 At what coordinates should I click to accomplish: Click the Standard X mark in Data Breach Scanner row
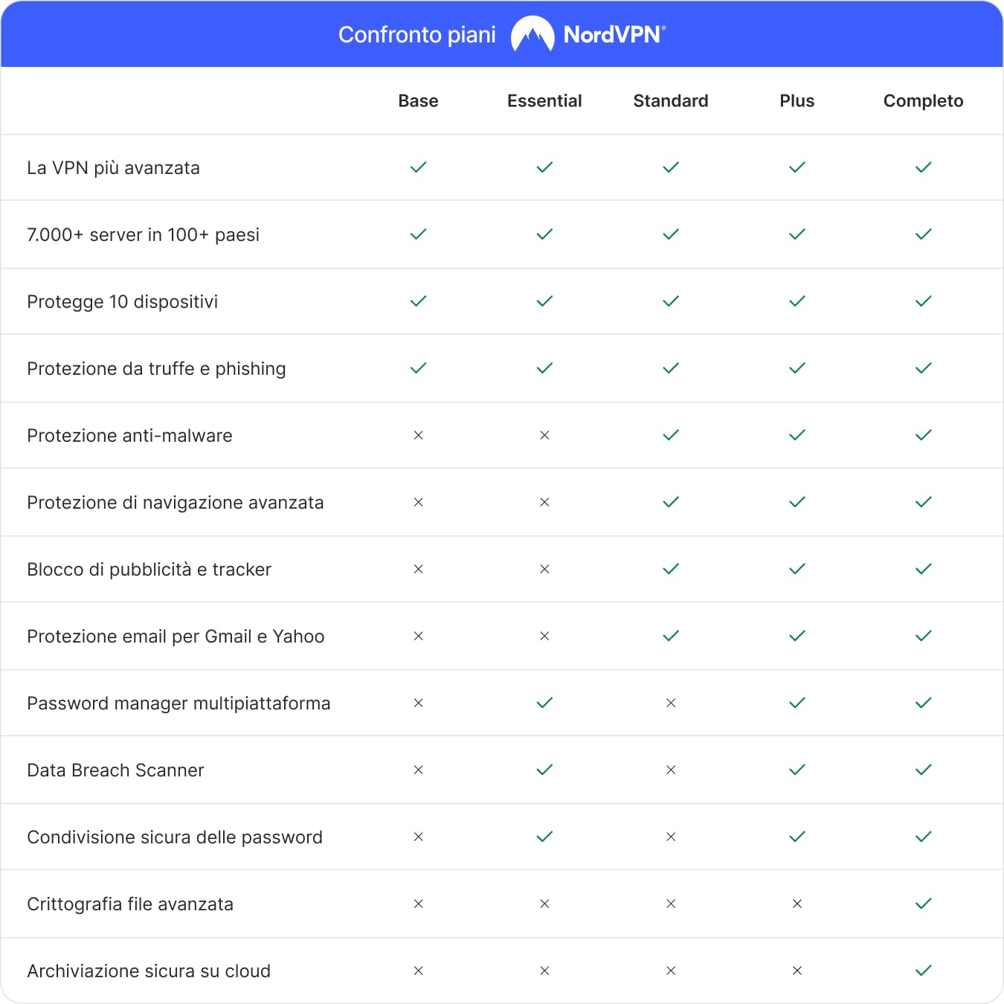point(671,770)
